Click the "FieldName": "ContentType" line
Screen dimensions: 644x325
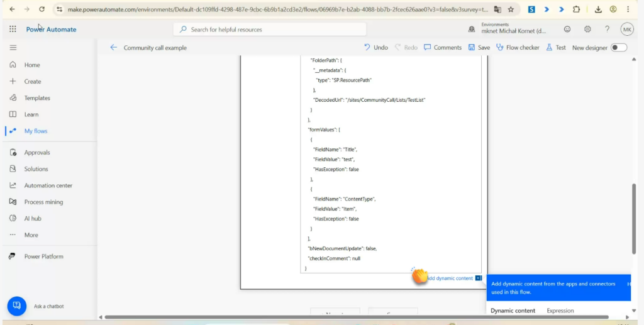345,199
